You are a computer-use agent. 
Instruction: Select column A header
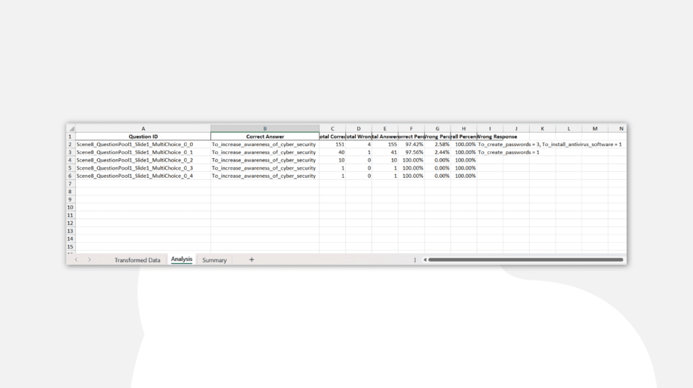coord(143,128)
